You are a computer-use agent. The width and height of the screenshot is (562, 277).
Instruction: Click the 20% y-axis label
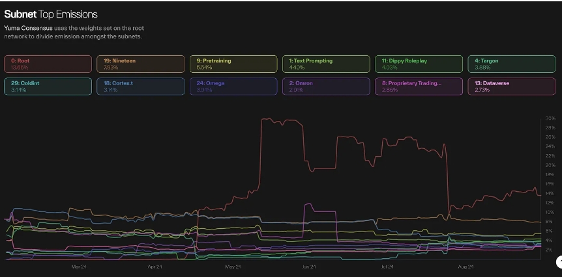tap(550, 165)
